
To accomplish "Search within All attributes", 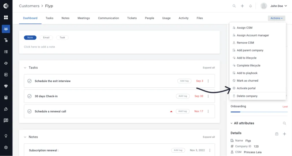I will click(x=284, y=123).
